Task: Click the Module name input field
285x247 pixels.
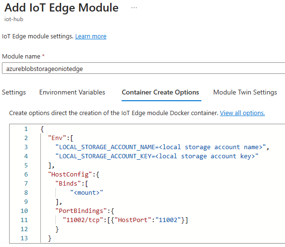Action: click(x=143, y=69)
